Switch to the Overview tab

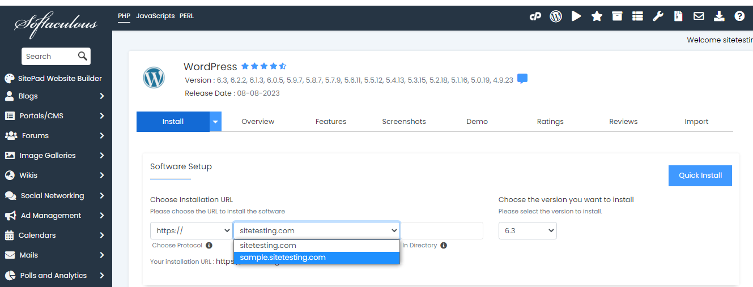pyautogui.click(x=258, y=122)
